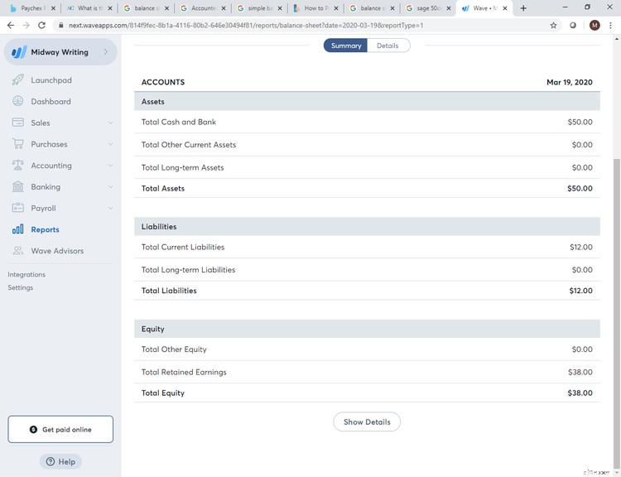The height and width of the screenshot is (477, 621).
Task: Go back with the browser back arrow
Action: click(11, 26)
